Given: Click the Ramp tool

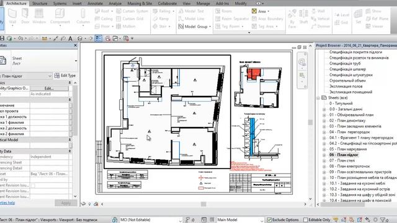Looking at the screenshot, I should (x=161, y=19).
